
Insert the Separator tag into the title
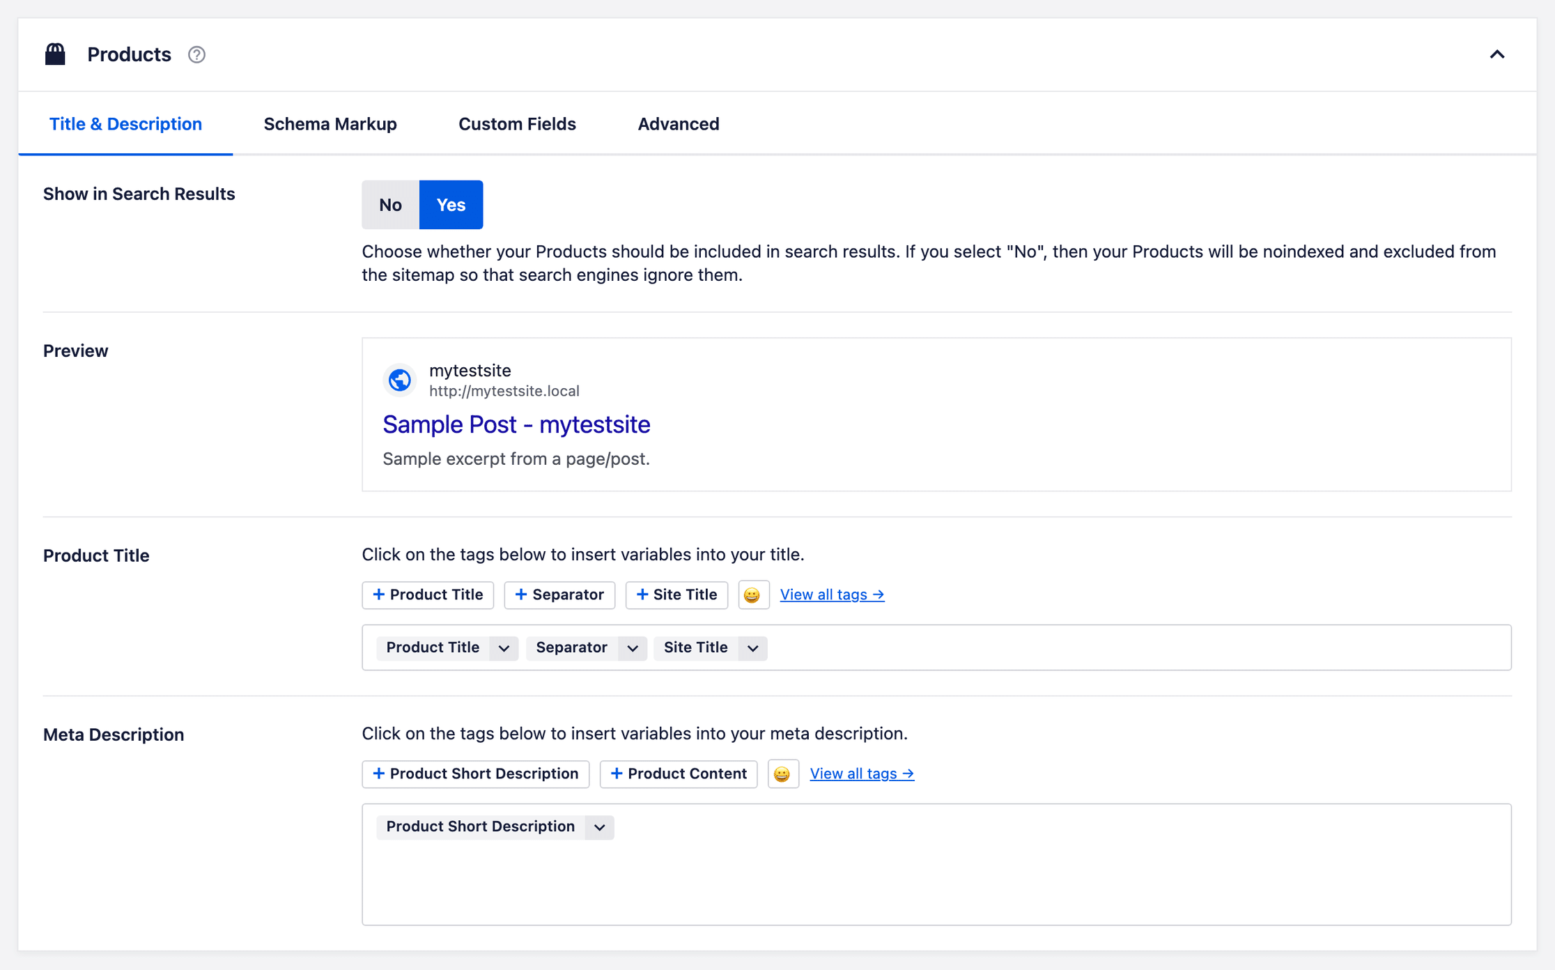coord(559,595)
